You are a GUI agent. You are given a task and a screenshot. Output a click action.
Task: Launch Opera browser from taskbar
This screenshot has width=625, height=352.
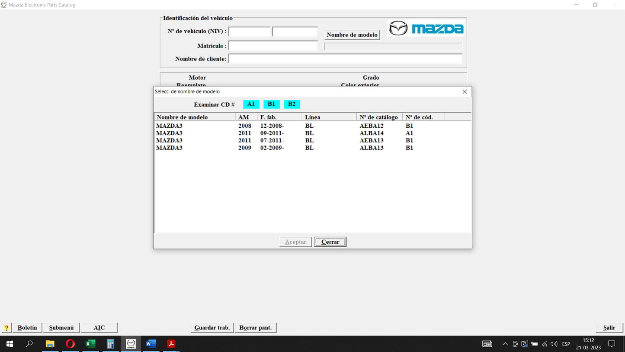pos(70,344)
